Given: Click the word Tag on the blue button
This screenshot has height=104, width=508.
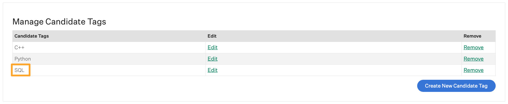Looking at the screenshot, I should 483,86.
